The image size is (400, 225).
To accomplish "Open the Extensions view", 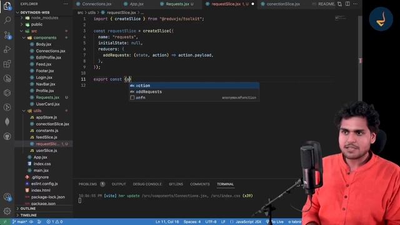I will [7, 64].
